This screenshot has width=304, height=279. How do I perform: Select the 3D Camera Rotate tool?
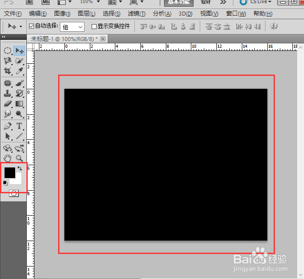pos(19,148)
